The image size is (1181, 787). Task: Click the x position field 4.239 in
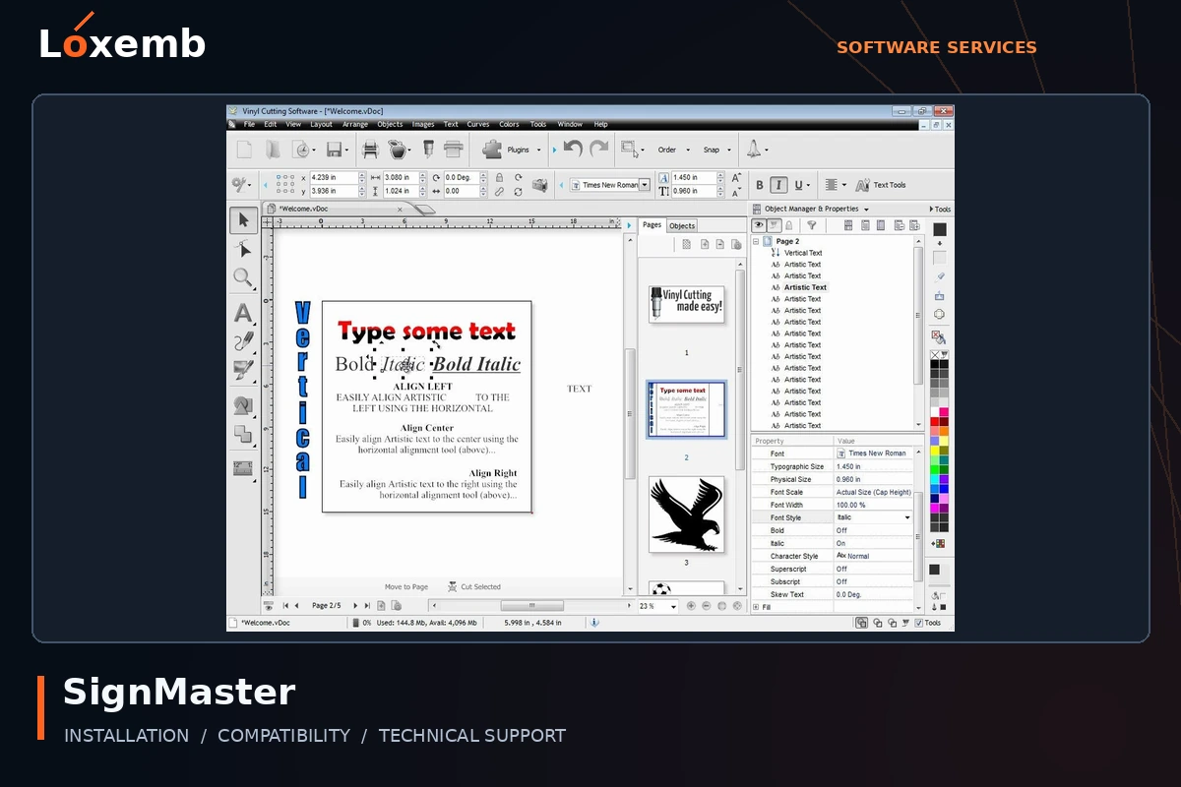tap(334, 178)
